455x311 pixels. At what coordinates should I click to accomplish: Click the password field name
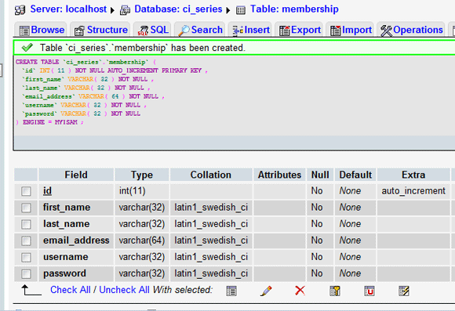tap(64, 273)
